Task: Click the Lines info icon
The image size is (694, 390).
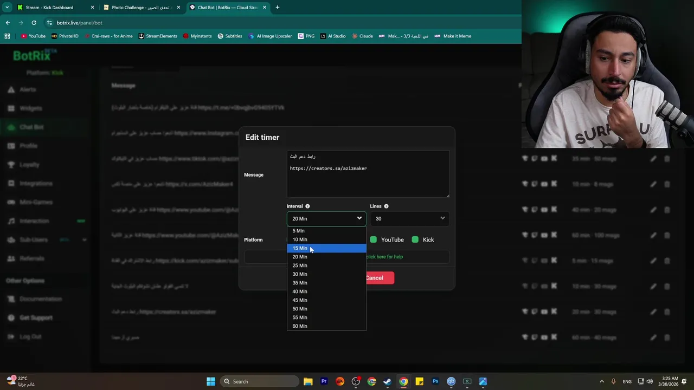Action: 386,206
